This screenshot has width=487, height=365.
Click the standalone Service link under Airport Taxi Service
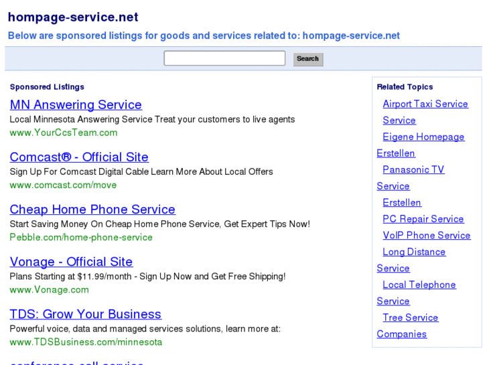pyautogui.click(x=399, y=121)
